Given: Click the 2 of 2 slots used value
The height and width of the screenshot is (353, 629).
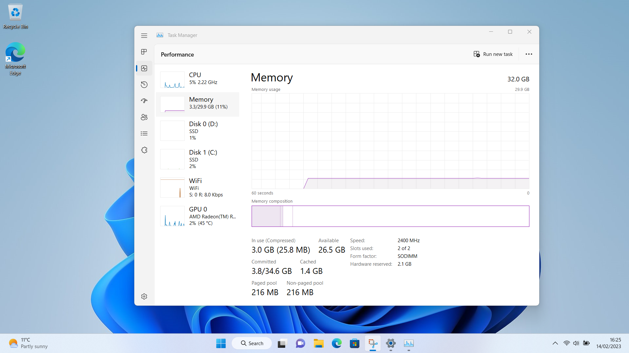Looking at the screenshot, I should coord(404,248).
